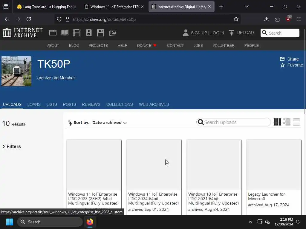Click the taskbar Search box
306x229 pixels.
(x=50, y=222)
